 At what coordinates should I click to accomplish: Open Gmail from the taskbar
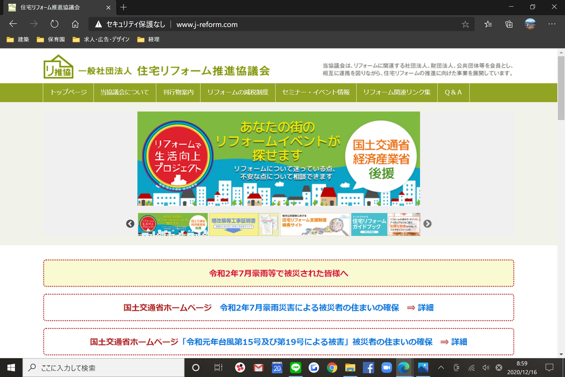(x=258, y=367)
